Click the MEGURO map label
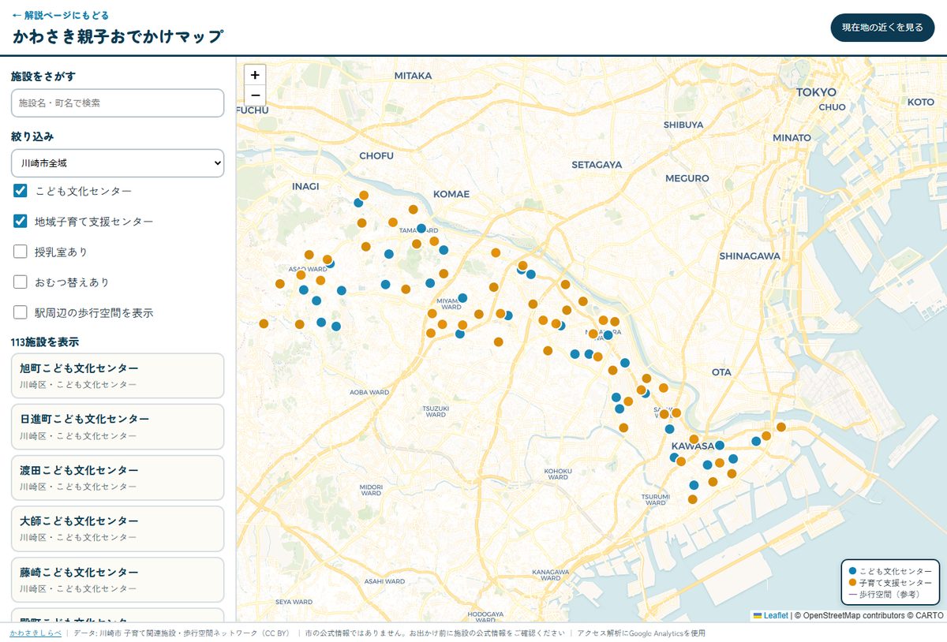Screen dimensions: 947x642 tap(687, 178)
